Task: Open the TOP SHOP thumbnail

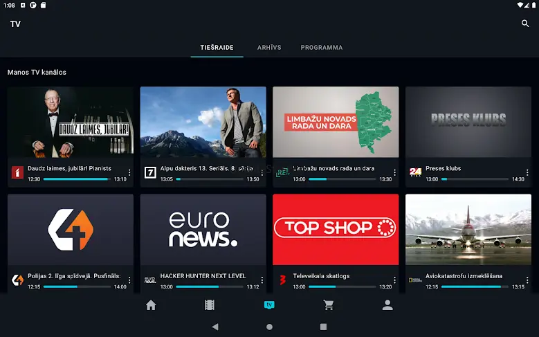Action: click(336, 230)
